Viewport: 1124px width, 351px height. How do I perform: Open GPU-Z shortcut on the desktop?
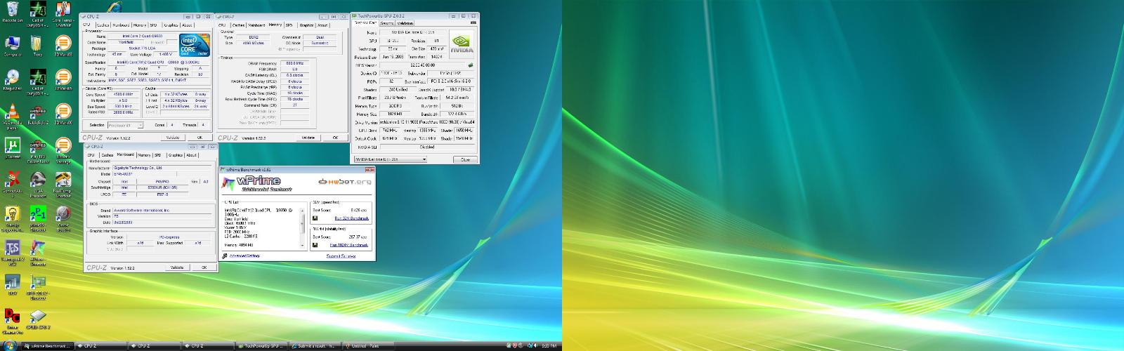pos(37,286)
